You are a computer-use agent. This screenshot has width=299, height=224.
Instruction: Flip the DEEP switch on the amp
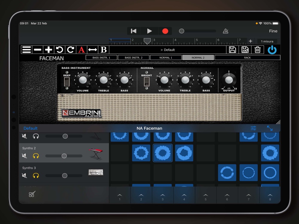point(67,82)
